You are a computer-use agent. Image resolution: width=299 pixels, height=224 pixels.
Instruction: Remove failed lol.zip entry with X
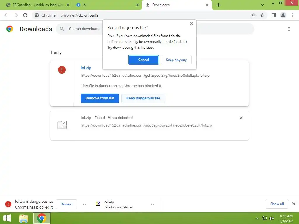click(241, 118)
